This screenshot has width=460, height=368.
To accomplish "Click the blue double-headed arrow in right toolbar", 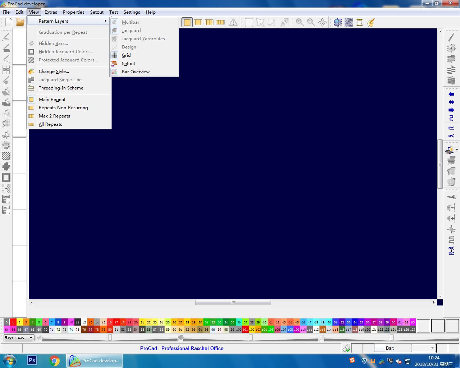I will pos(451,102).
